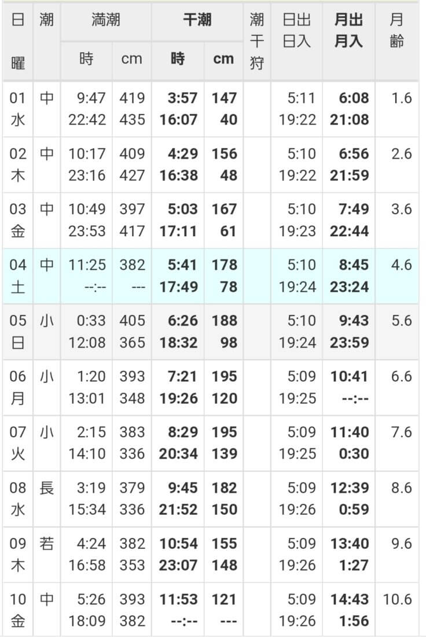The image size is (426, 637).
Task: Click low tide time 5:41
Action: pyautogui.click(x=182, y=265)
